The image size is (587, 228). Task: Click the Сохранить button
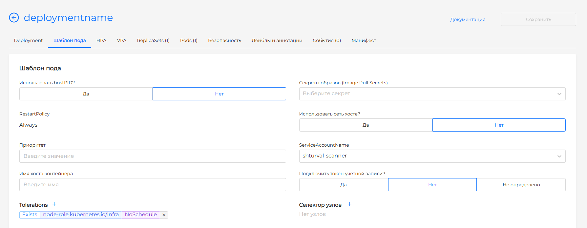coord(538,19)
